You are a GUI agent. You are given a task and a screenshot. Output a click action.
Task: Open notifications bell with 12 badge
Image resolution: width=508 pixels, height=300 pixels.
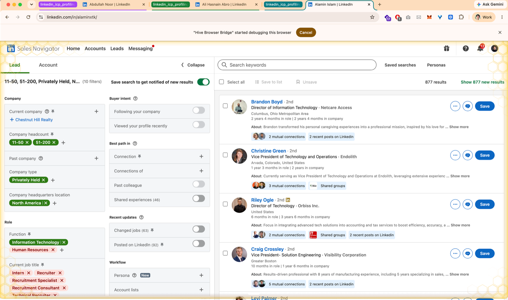coord(480,48)
